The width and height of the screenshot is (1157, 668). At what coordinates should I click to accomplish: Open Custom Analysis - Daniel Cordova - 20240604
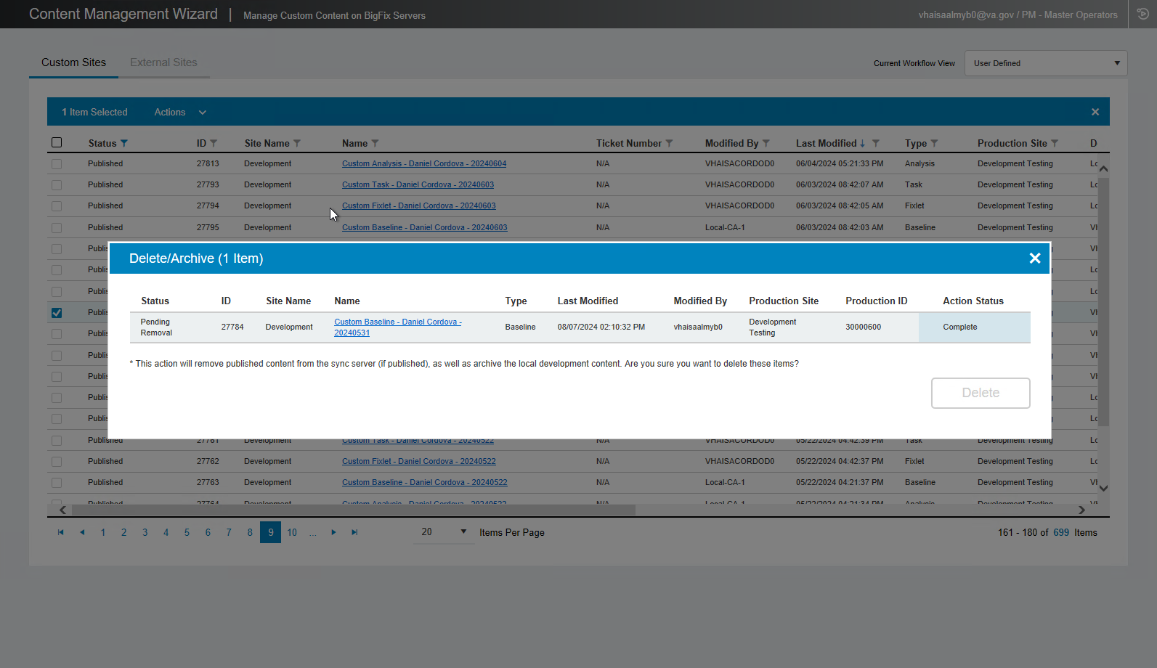pyautogui.click(x=424, y=163)
